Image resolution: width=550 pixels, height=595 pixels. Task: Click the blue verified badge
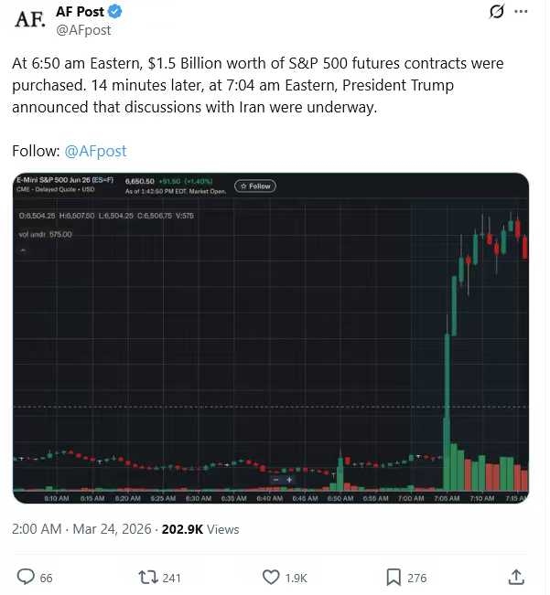pyautogui.click(x=115, y=12)
